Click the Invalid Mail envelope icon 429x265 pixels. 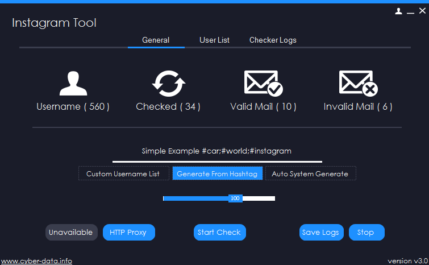click(x=358, y=83)
